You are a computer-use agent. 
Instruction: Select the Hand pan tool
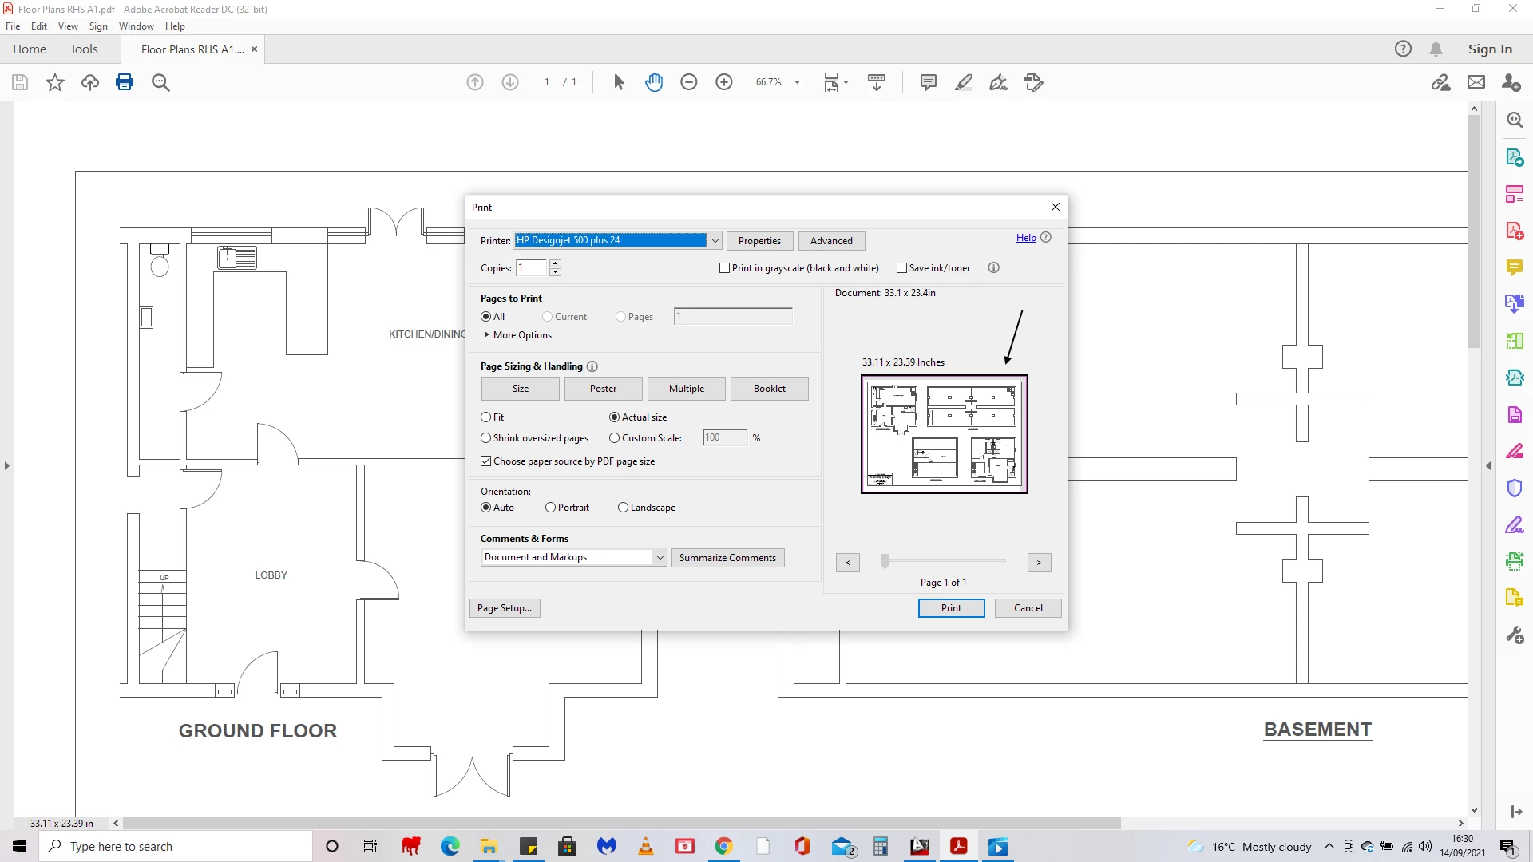pyautogui.click(x=654, y=82)
